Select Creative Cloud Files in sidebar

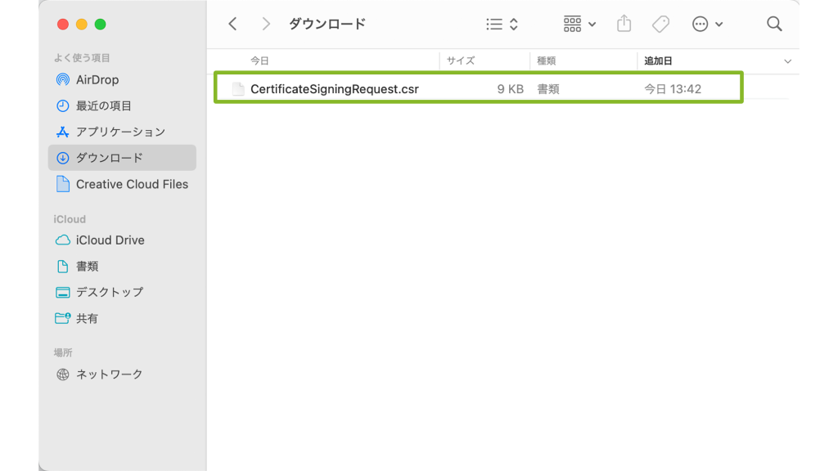tap(131, 184)
